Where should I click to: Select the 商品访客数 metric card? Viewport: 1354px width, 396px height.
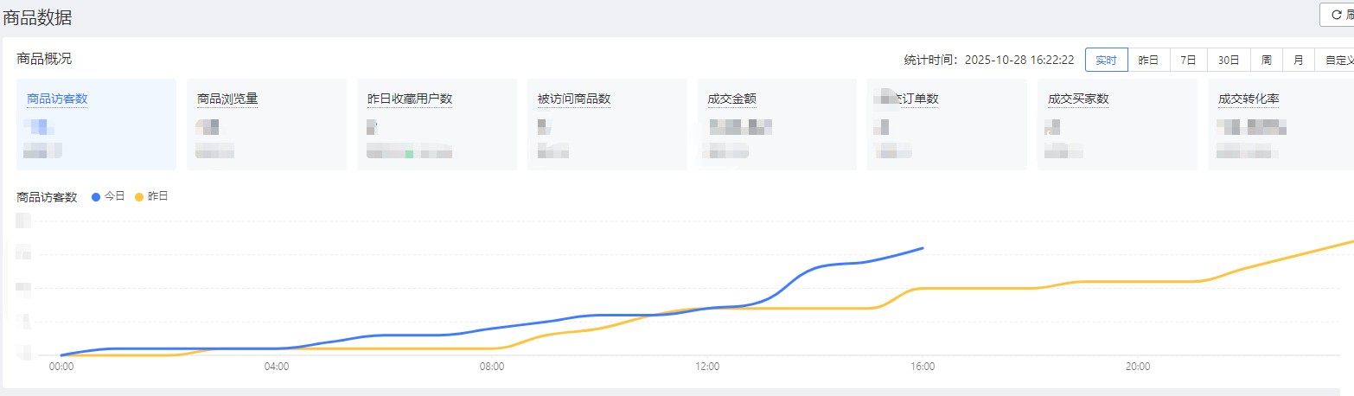tap(96, 125)
